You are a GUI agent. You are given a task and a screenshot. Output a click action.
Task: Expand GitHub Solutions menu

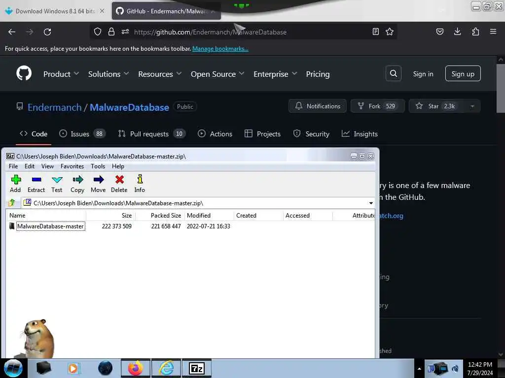(x=108, y=74)
